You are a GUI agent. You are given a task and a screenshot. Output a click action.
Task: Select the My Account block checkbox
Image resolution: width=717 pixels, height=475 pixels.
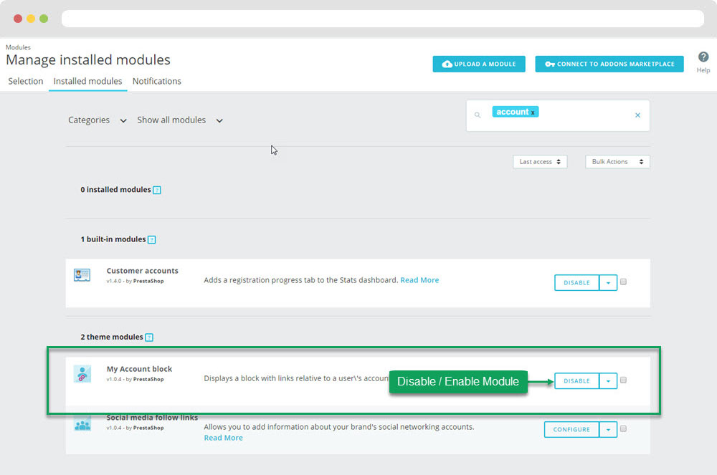click(623, 380)
